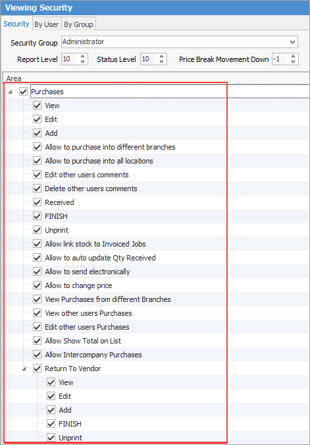Uncheck the Return To Vendor checkbox
Screen dimensions: 310x445
(x=37, y=369)
